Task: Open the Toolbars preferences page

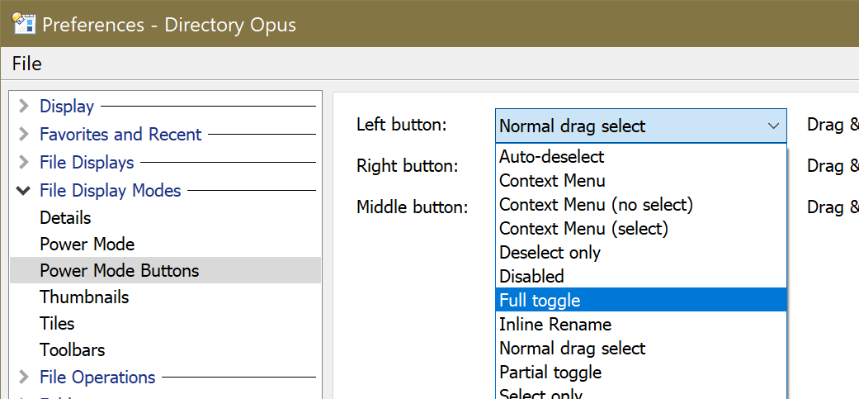Action: click(73, 349)
